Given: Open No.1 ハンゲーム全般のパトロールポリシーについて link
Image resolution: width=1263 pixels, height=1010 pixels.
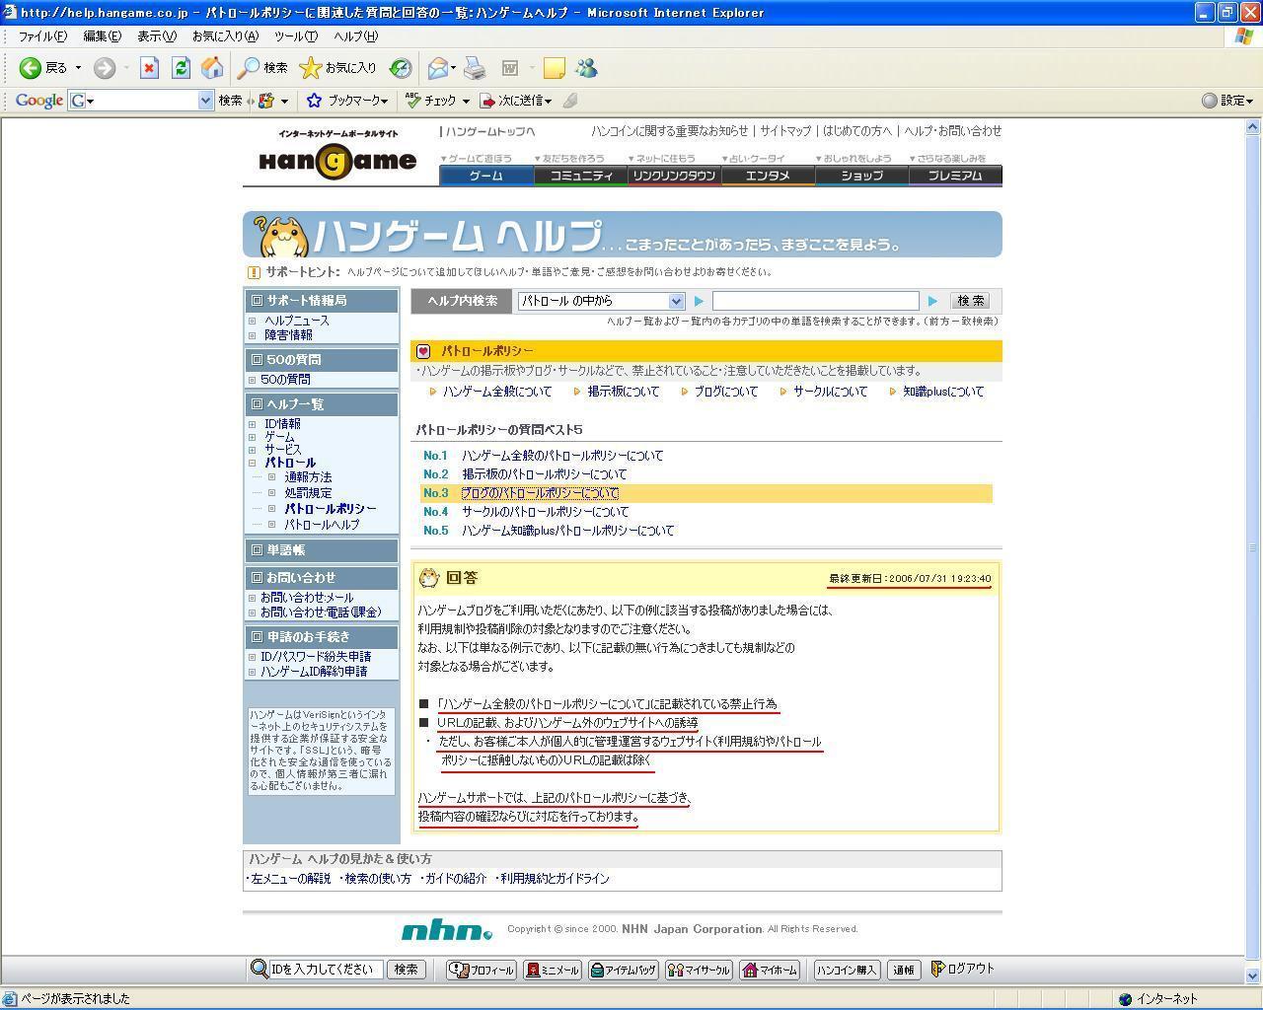Looking at the screenshot, I should pos(561,456).
